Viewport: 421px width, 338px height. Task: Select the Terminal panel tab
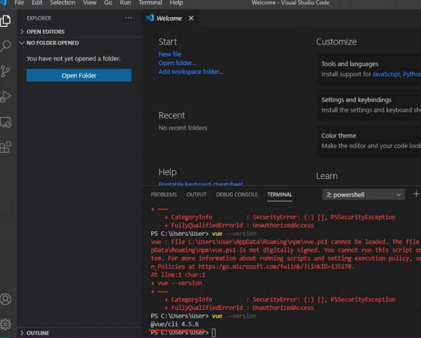[x=280, y=195]
